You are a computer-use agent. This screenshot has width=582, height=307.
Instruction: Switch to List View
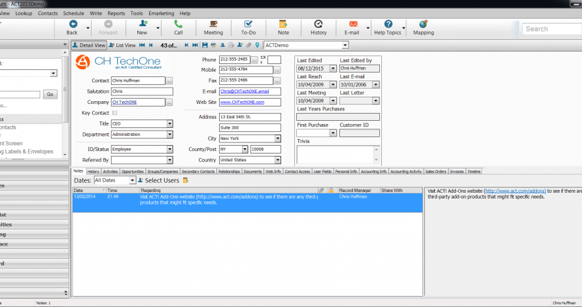point(122,45)
